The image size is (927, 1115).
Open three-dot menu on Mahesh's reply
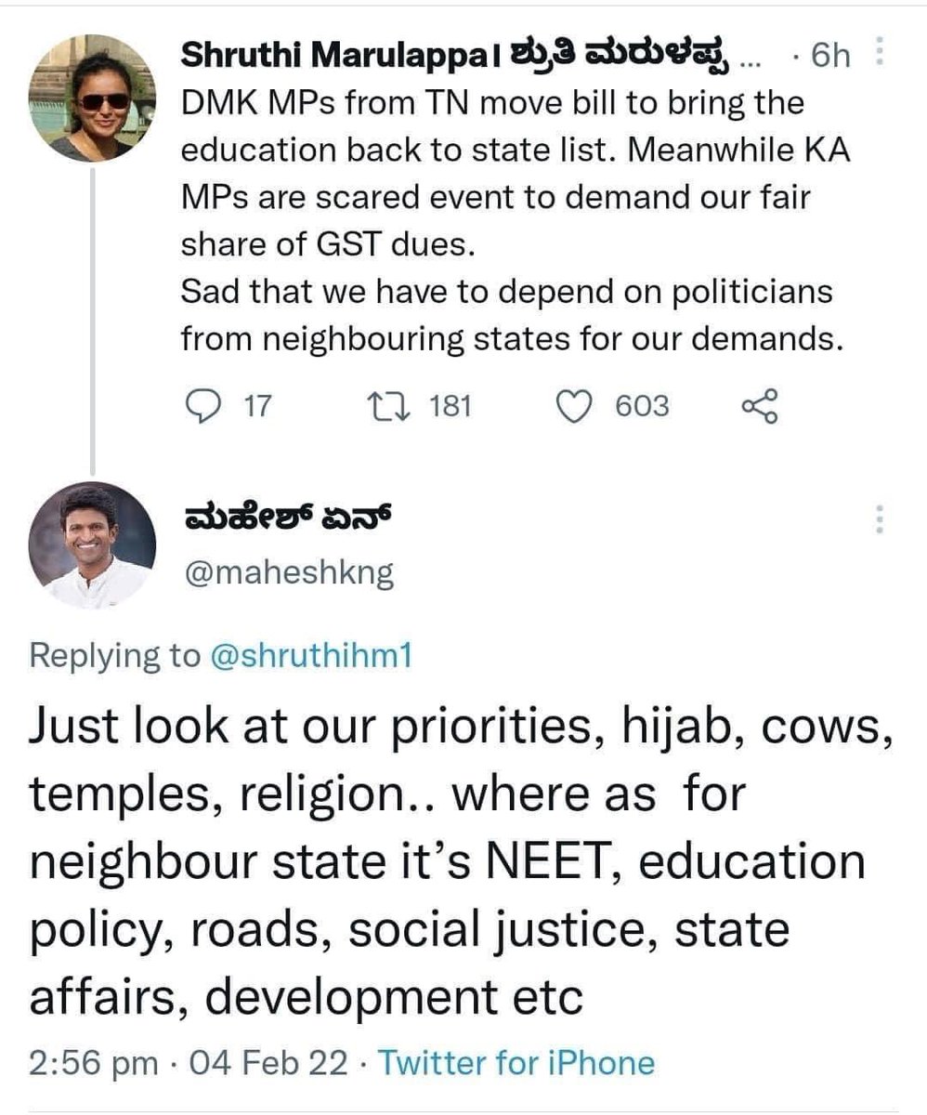point(878,520)
